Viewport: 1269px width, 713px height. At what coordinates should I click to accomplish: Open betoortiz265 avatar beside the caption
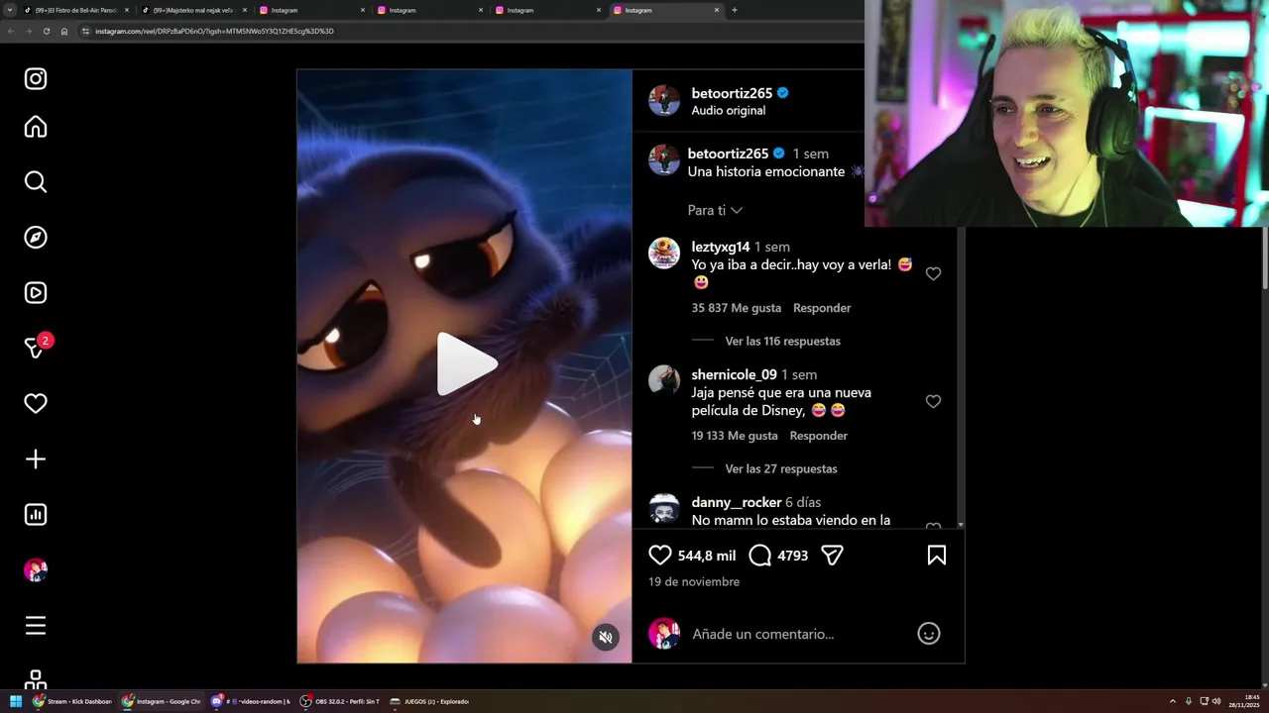tap(664, 160)
